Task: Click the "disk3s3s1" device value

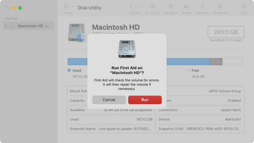Action: [x=233, y=119]
